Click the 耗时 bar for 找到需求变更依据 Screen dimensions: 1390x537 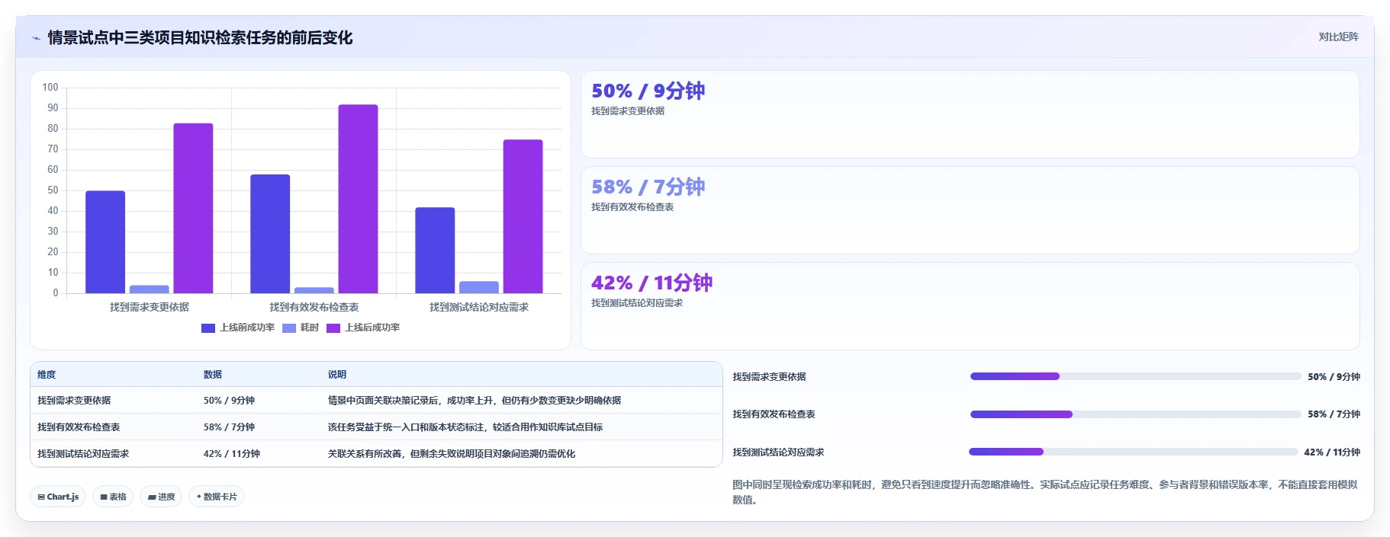click(150, 289)
